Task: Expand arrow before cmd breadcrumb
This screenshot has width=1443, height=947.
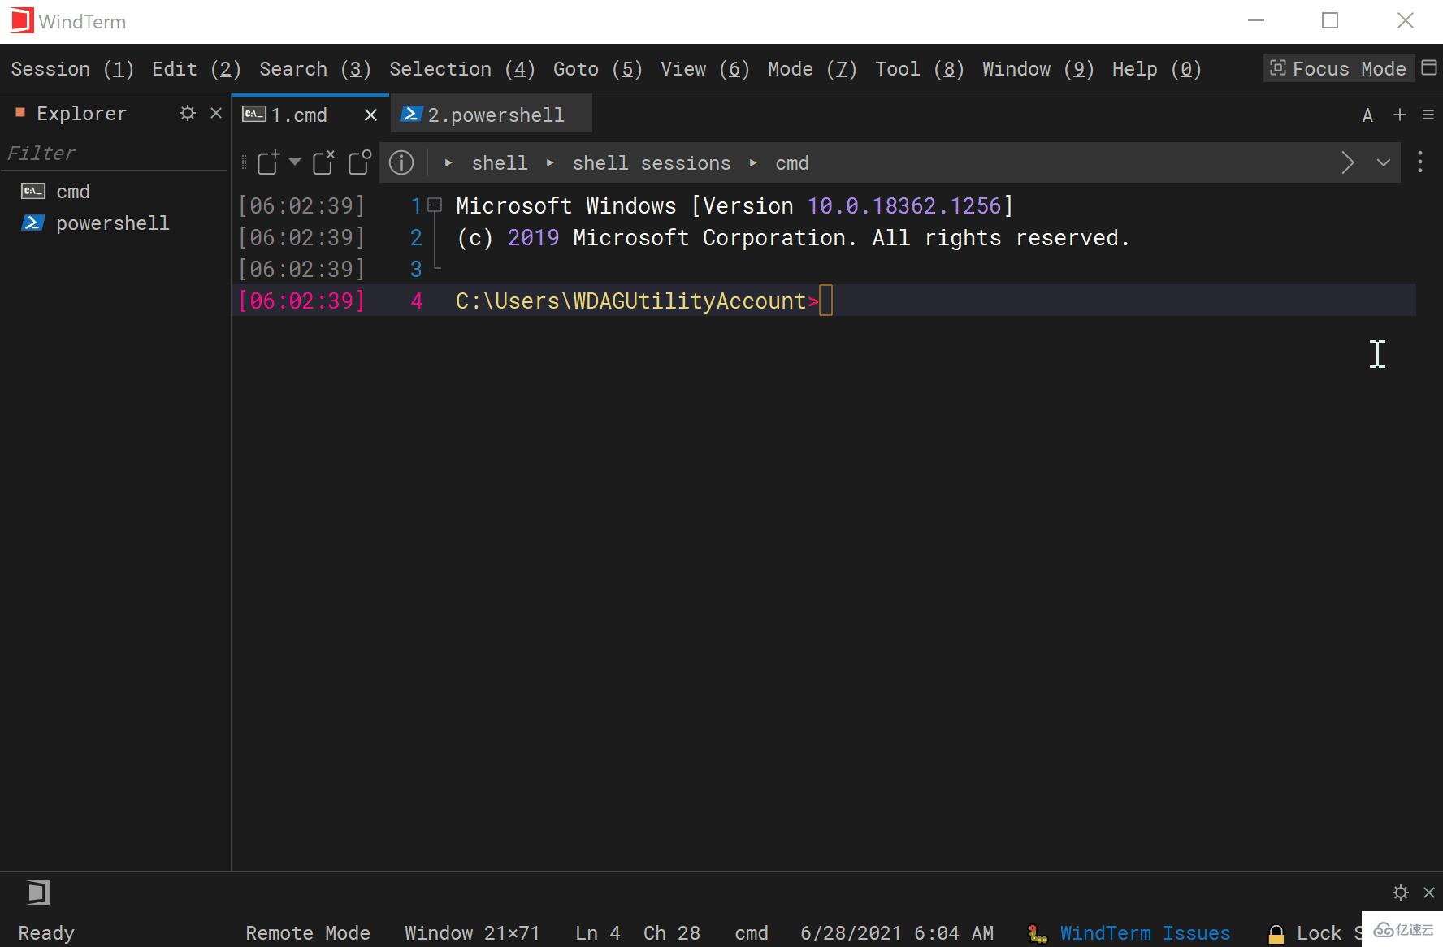Action: 753,162
